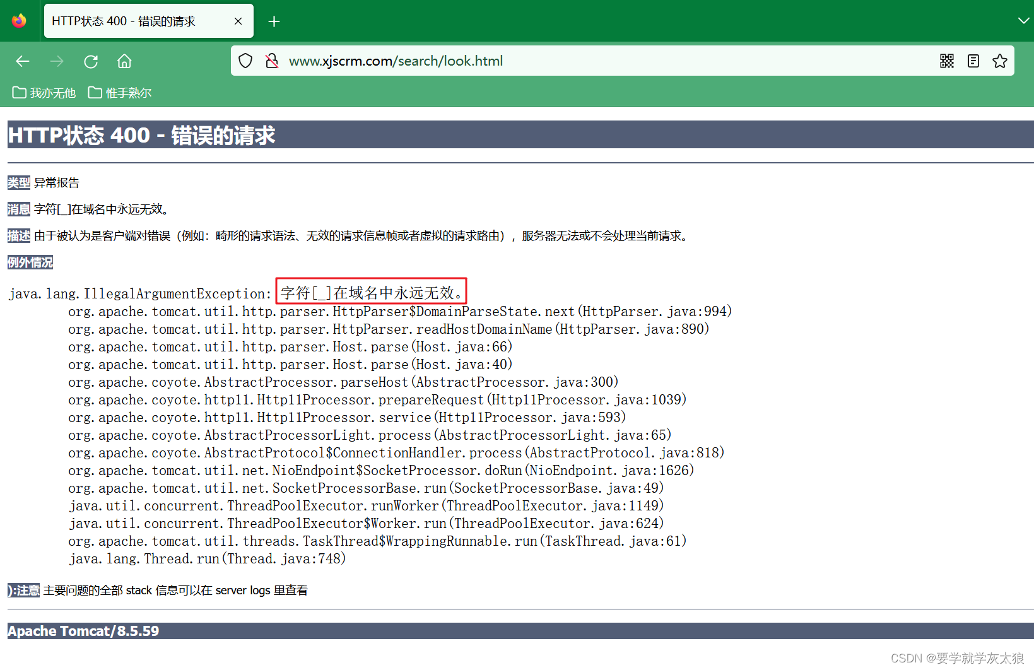Click the 描述 label
Viewport: 1034px width, 670px height.
tap(19, 236)
